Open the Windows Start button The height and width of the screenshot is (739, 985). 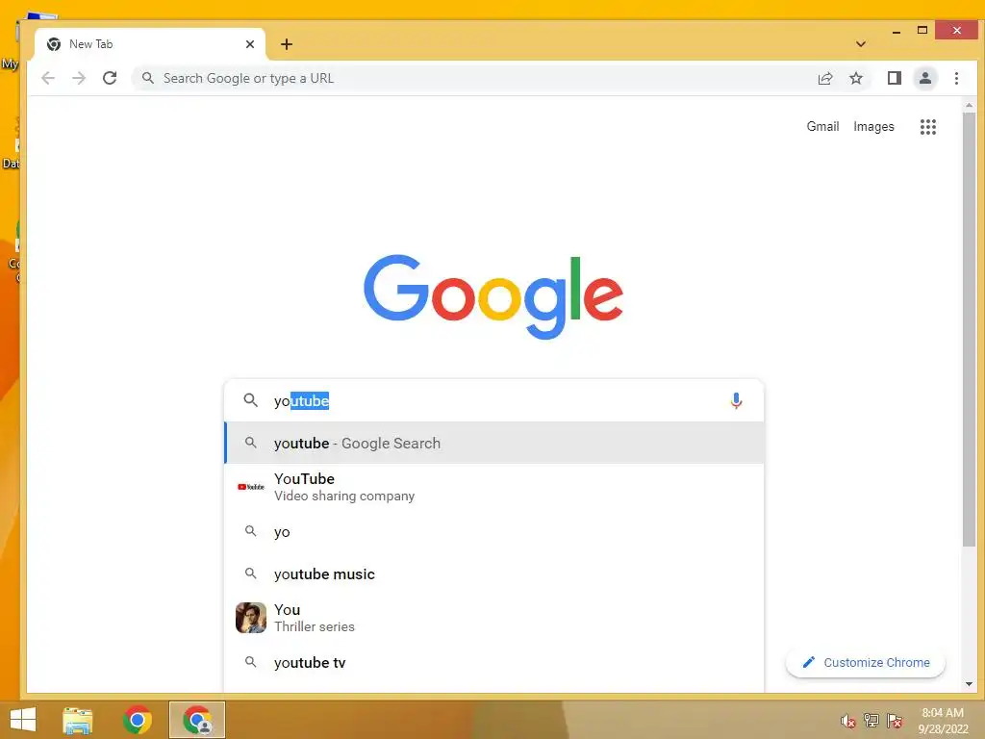coord(23,720)
